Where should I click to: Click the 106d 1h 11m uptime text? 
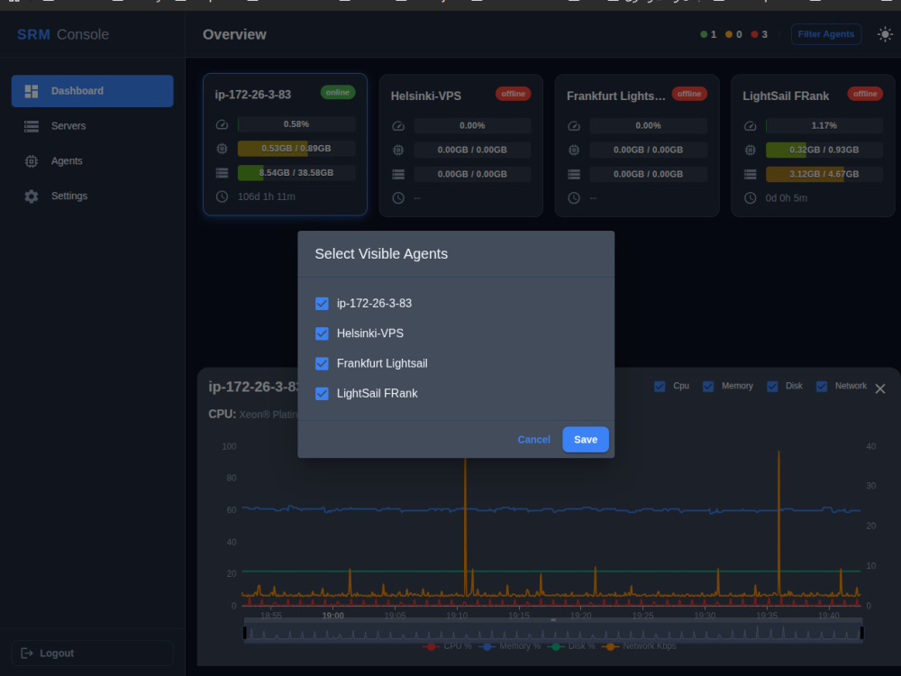point(267,196)
